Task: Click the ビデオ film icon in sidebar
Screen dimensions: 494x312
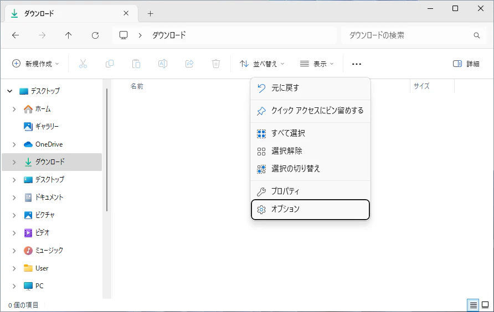Action: tap(28, 233)
